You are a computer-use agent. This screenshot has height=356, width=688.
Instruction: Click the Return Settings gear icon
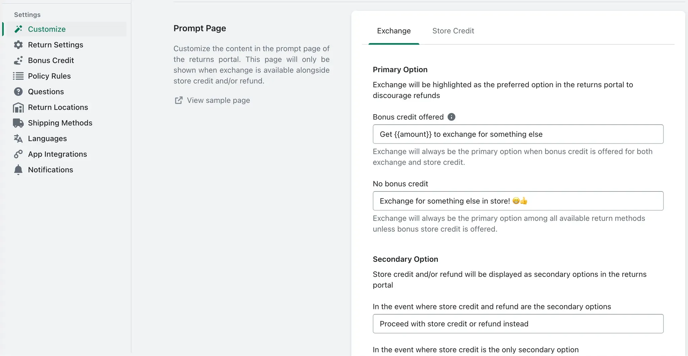[18, 45]
